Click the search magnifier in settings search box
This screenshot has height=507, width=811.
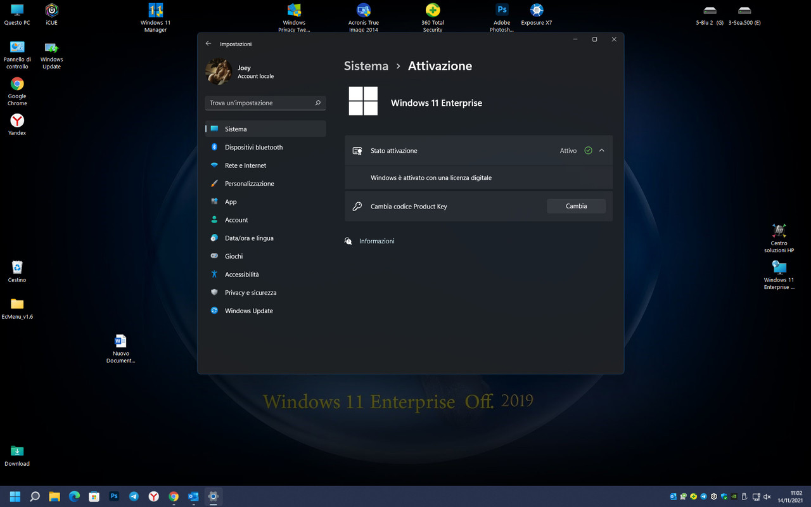tap(318, 103)
